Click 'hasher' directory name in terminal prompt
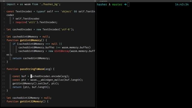 [x=102, y=4]
